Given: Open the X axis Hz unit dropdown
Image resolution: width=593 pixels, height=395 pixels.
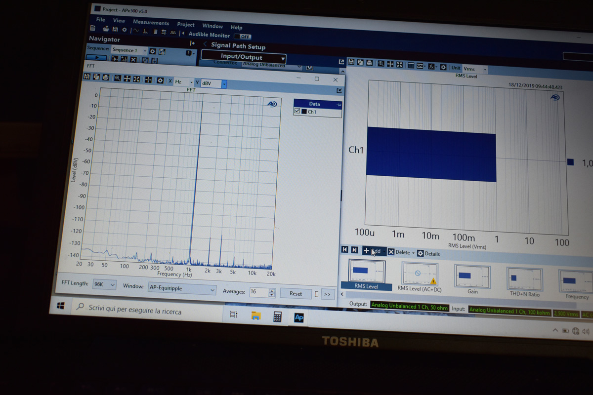Looking at the screenshot, I should (x=184, y=81).
